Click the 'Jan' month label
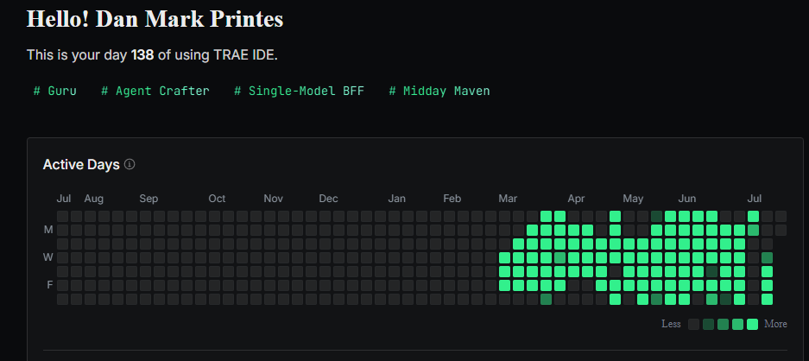The height and width of the screenshot is (361, 809). click(397, 199)
